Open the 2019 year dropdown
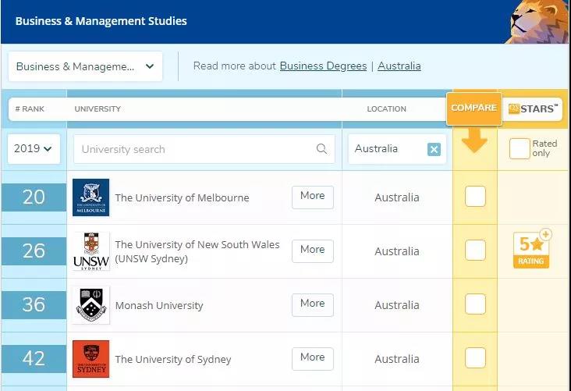The width and height of the screenshot is (571, 391). pos(34,149)
